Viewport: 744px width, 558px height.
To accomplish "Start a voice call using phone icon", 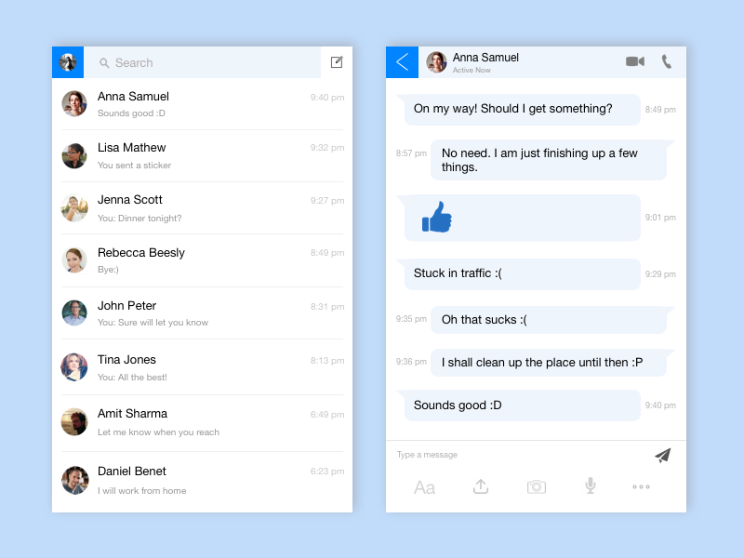I will coord(667,61).
